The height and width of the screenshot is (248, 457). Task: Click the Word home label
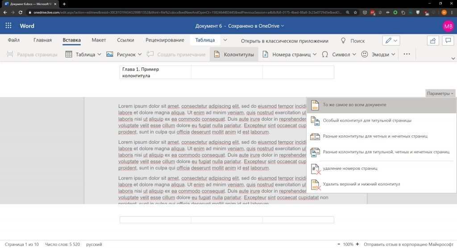click(x=27, y=25)
